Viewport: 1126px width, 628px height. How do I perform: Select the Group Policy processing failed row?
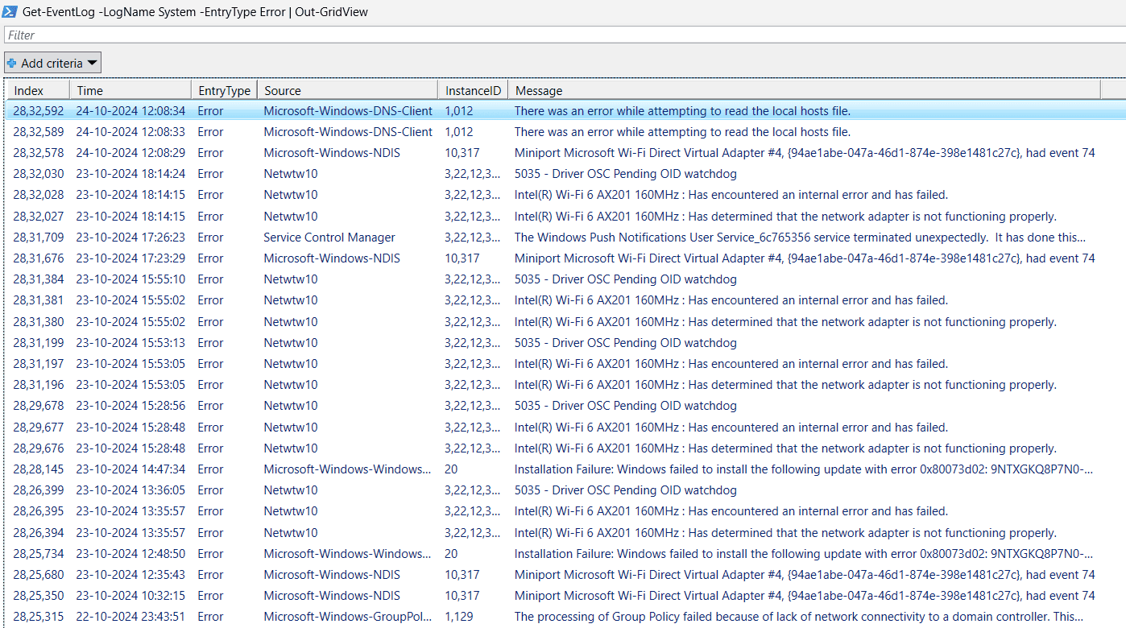[x=565, y=617]
